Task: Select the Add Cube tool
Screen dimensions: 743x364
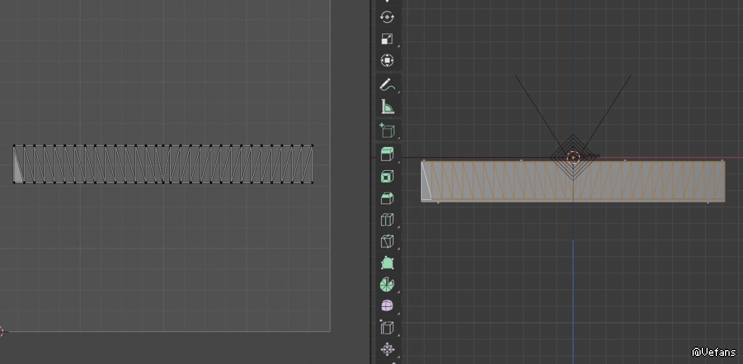Action: click(x=387, y=131)
